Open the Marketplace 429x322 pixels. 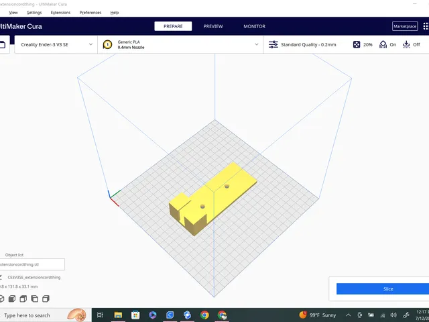point(405,26)
